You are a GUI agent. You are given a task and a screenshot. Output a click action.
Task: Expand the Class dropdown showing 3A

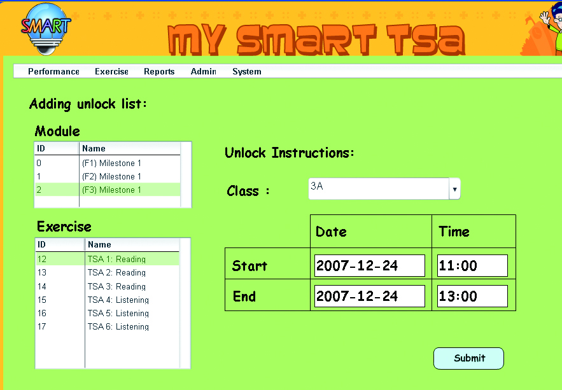[x=454, y=189]
